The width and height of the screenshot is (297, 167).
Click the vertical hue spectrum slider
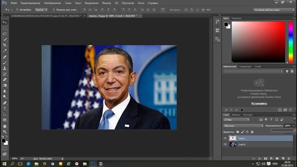(291, 42)
